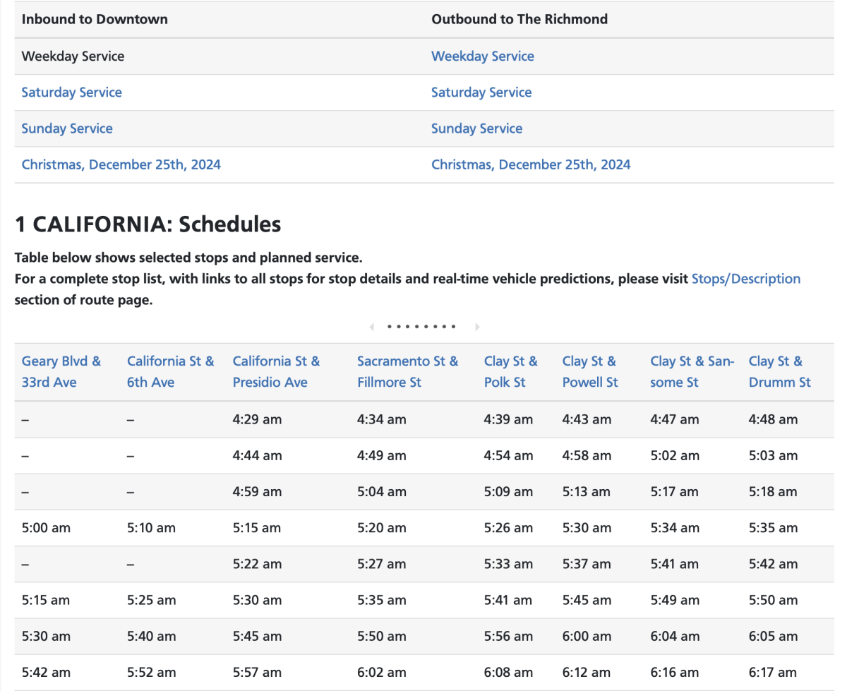Open the Clay St & Polk St stop link
This screenshot has width=847, height=691.
511,371
